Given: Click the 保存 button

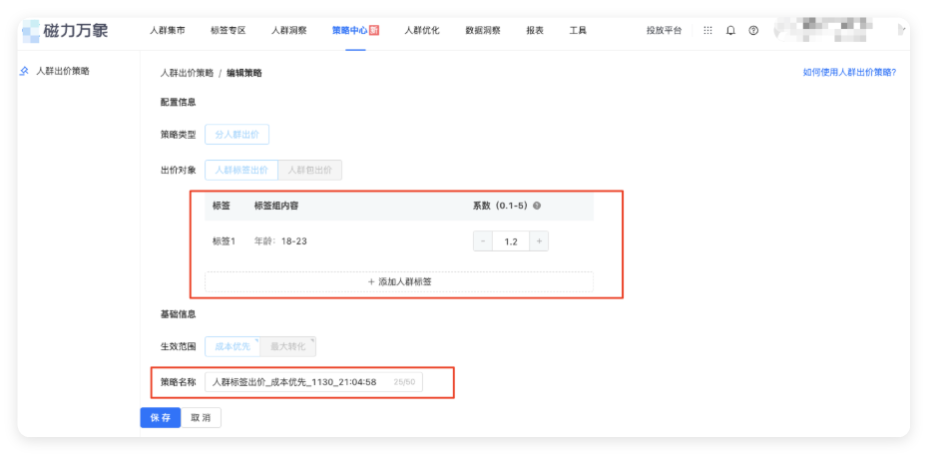Looking at the screenshot, I should (x=161, y=417).
